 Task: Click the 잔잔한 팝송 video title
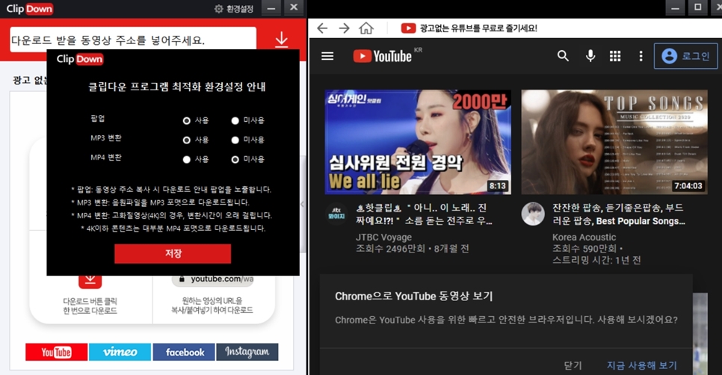619,214
